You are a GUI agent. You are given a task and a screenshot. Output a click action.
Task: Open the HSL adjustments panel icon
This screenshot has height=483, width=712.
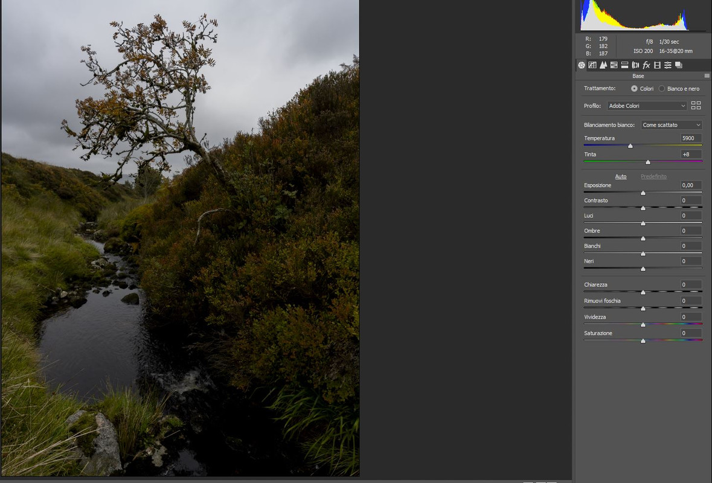point(614,65)
